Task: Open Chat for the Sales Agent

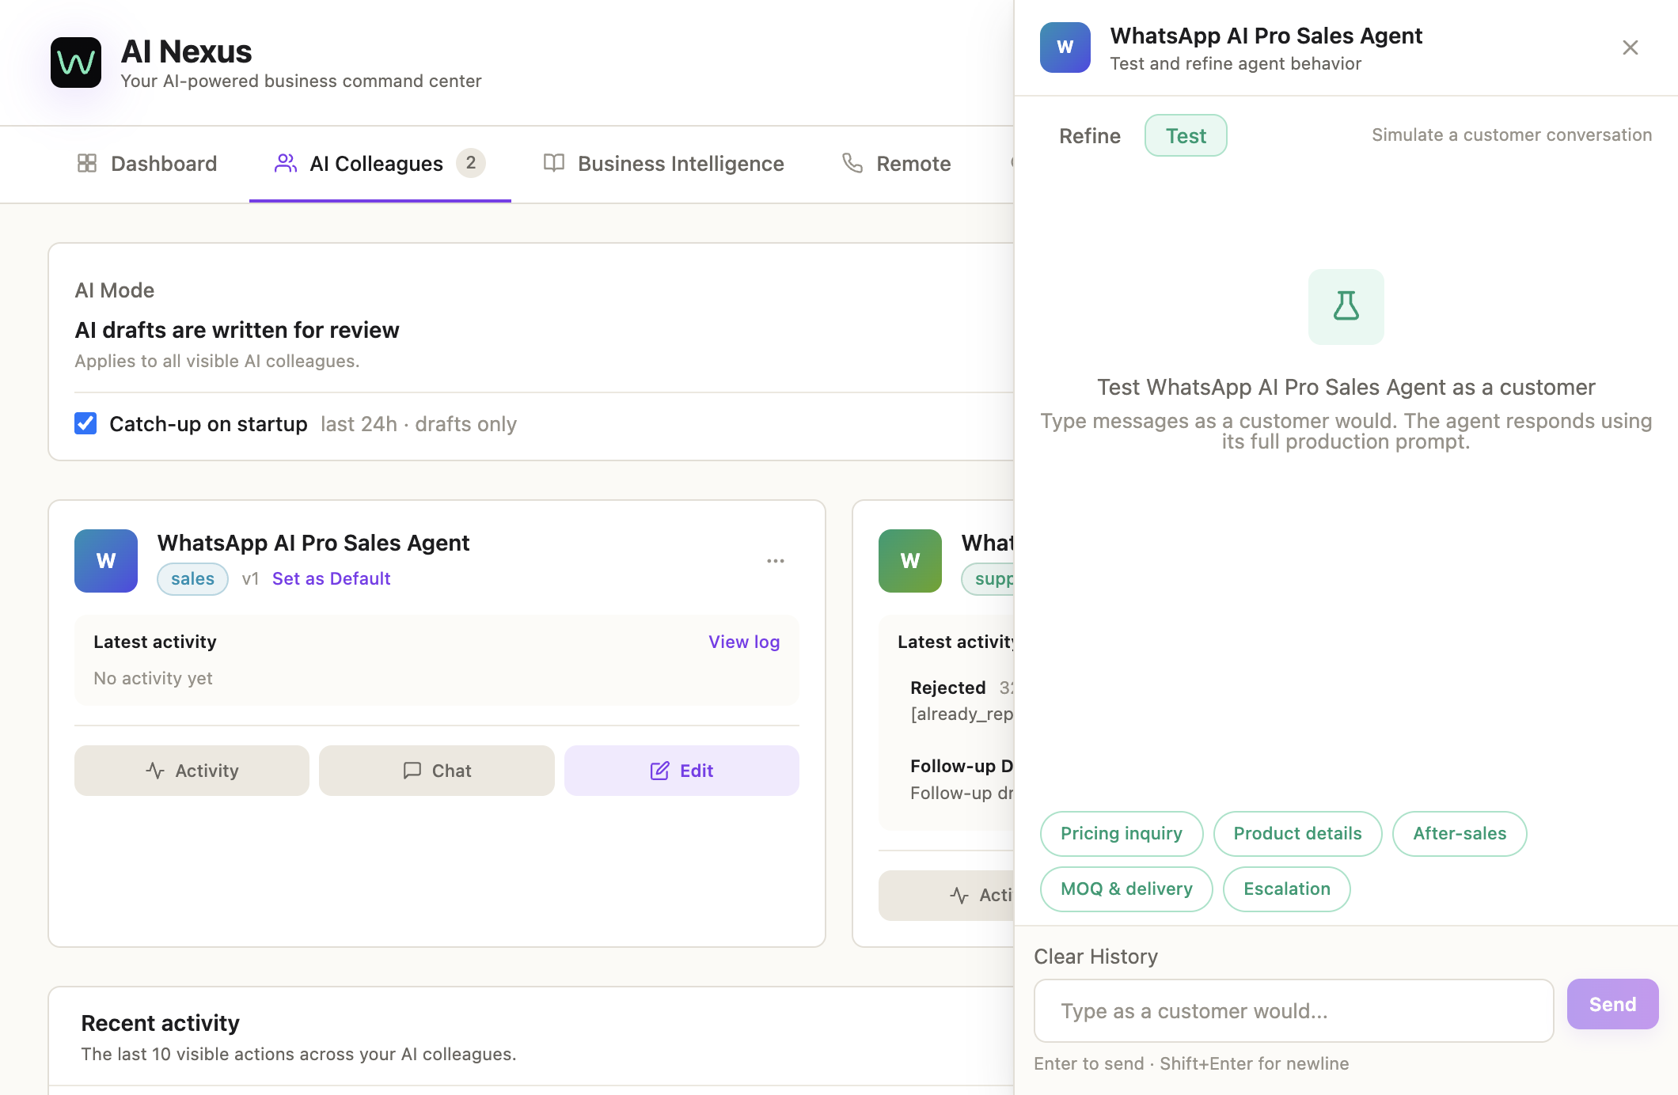Action: pos(437,771)
